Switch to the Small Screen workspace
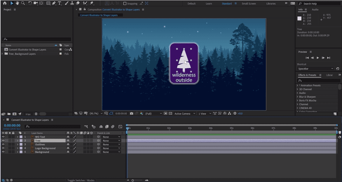This screenshot has width=342, height=182. point(249,3)
